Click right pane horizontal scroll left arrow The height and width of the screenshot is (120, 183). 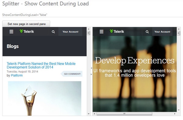(94, 114)
